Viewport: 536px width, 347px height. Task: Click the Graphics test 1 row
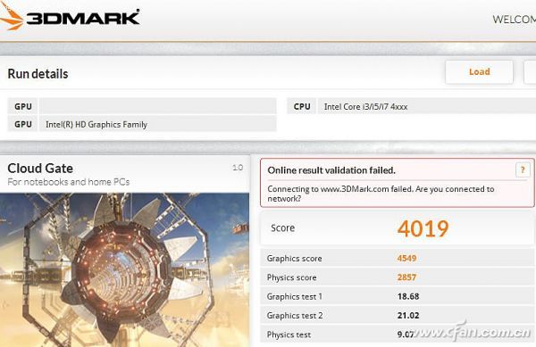point(398,296)
